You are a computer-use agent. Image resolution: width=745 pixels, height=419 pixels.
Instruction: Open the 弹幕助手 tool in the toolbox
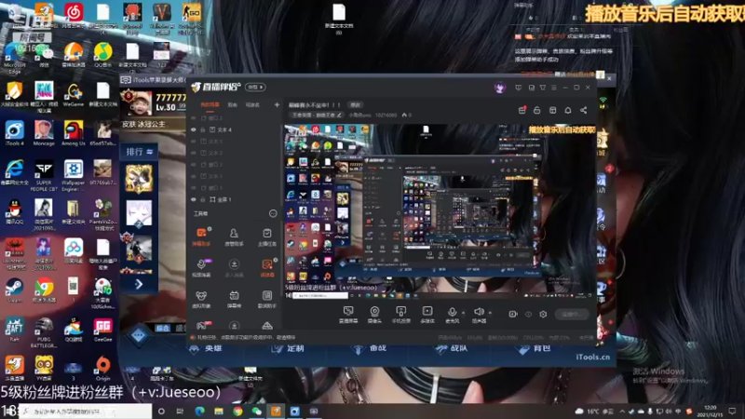click(201, 237)
